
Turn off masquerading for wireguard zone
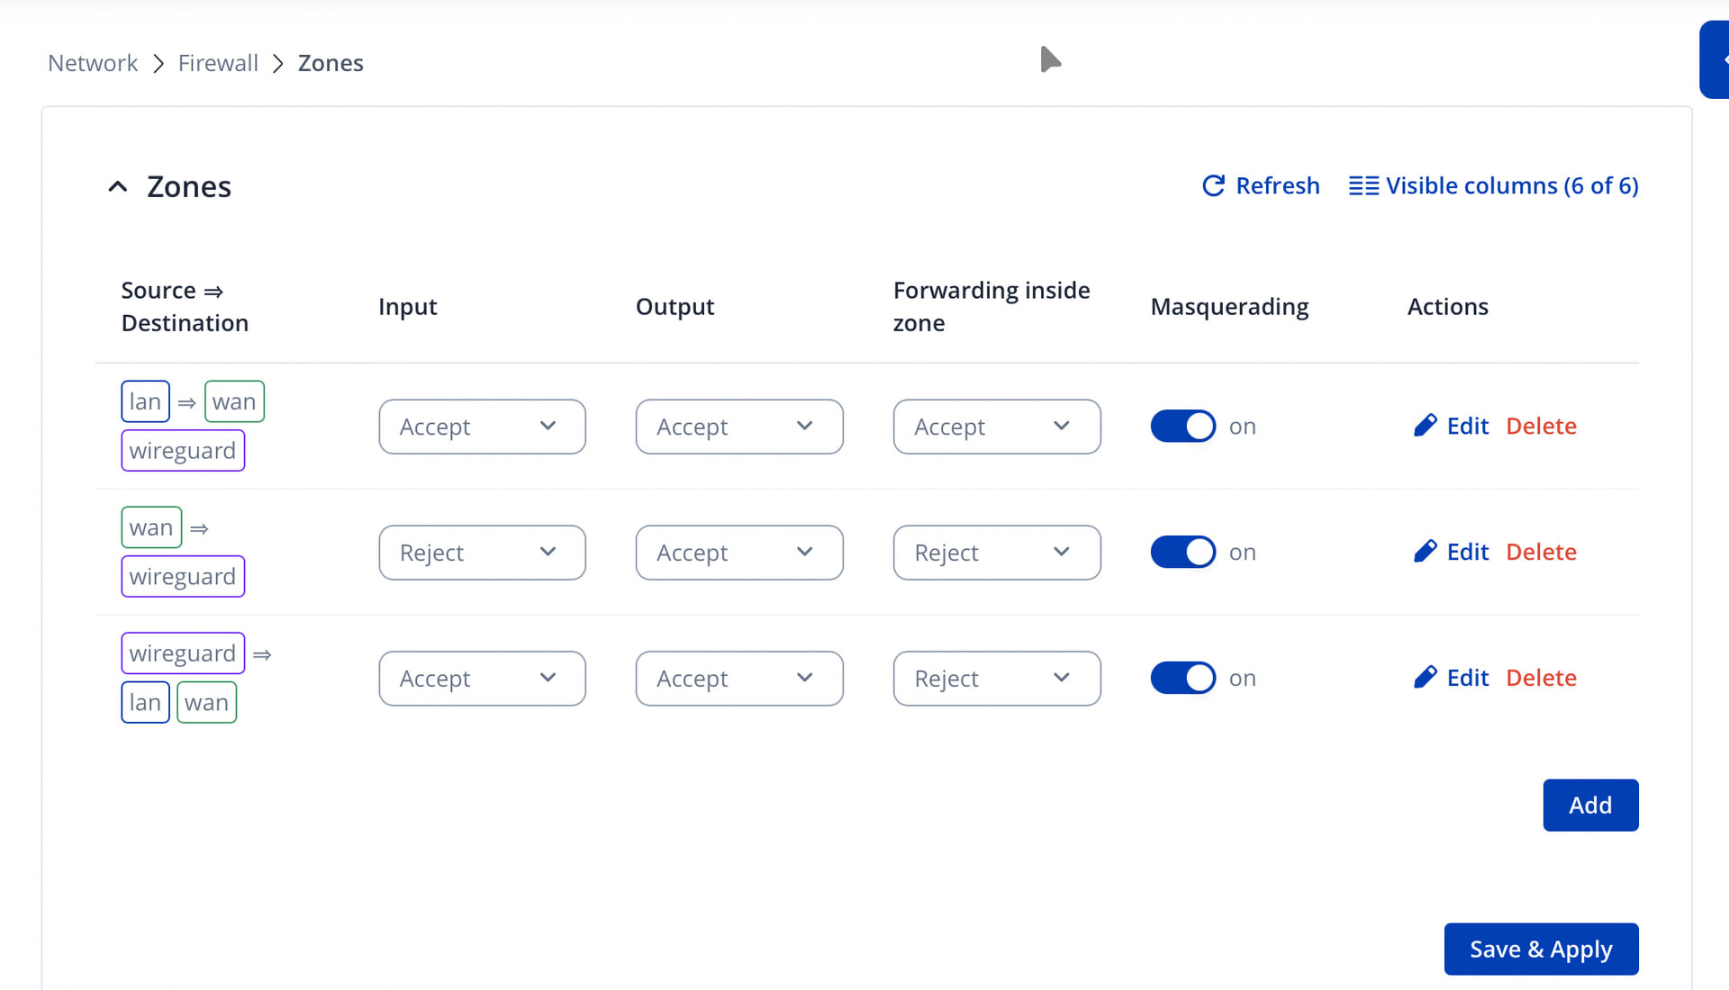pyautogui.click(x=1182, y=678)
